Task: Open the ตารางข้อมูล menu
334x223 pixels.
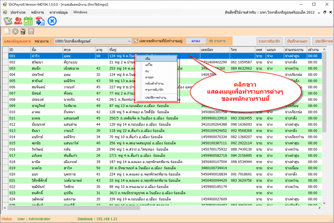Action: (x=59, y=12)
